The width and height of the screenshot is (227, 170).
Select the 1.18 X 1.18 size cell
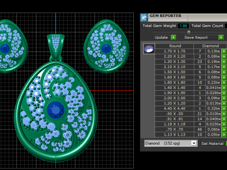(175, 124)
